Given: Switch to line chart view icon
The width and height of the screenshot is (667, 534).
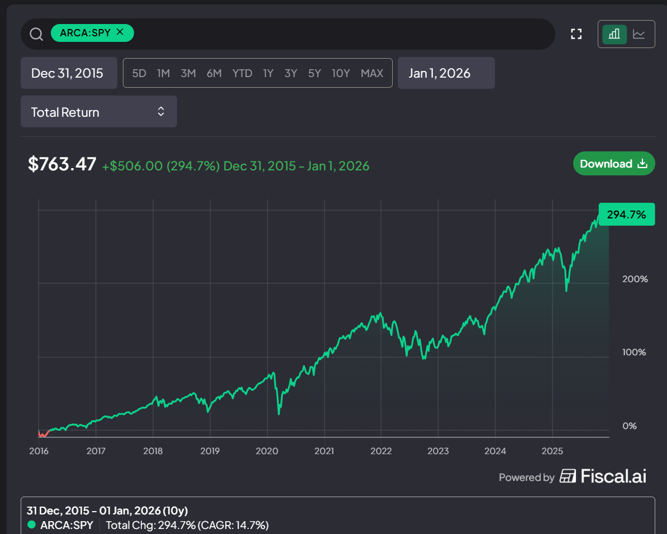Looking at the screenshot, I should (639, 34).
